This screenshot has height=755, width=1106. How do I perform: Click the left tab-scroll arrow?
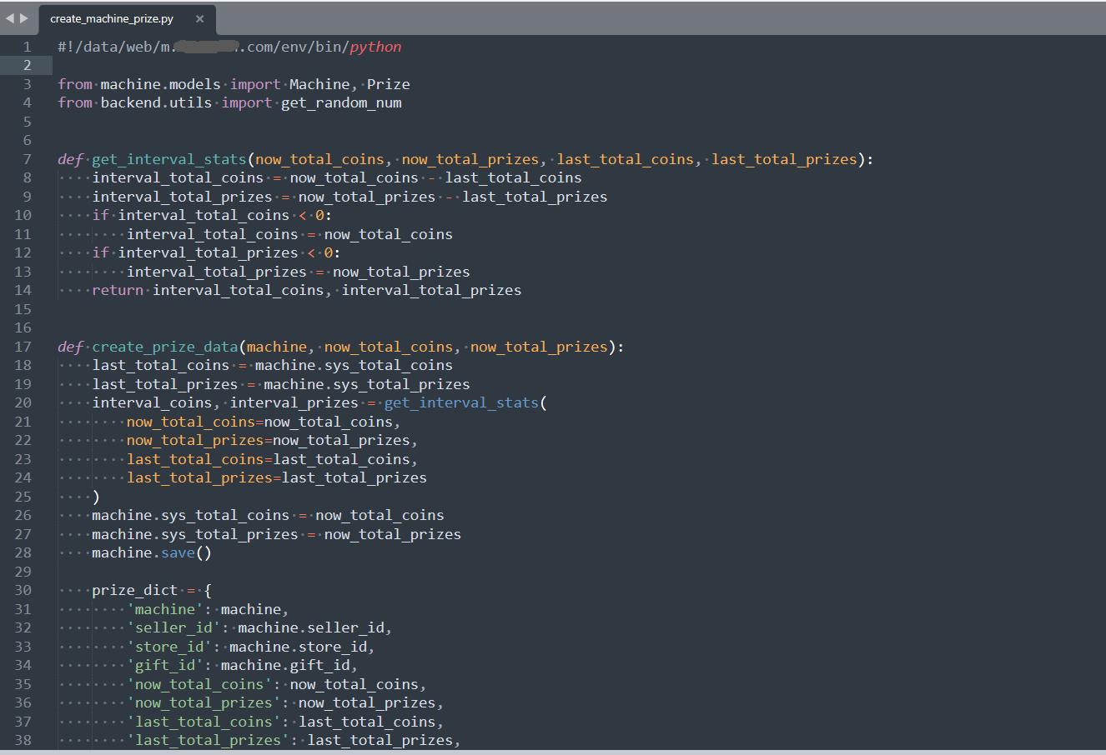pyautogui.click(x=9, y=17)
